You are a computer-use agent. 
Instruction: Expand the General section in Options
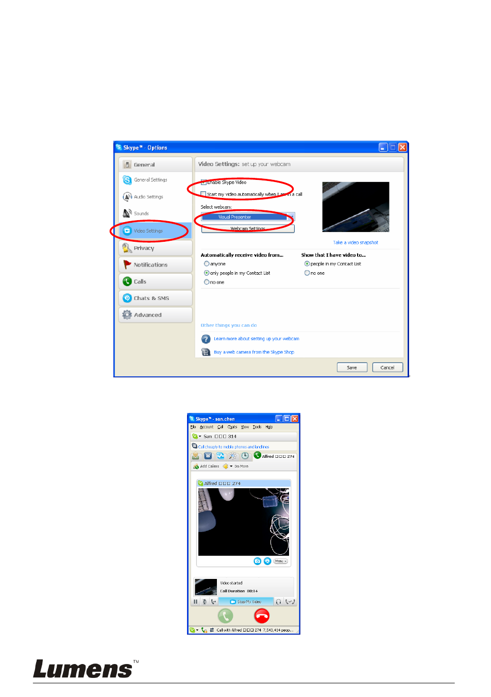pyautogui.click(x=156, y=164)
